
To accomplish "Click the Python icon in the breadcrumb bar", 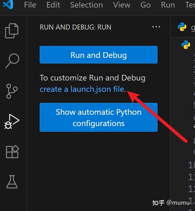I will click(x=186, y=45).
